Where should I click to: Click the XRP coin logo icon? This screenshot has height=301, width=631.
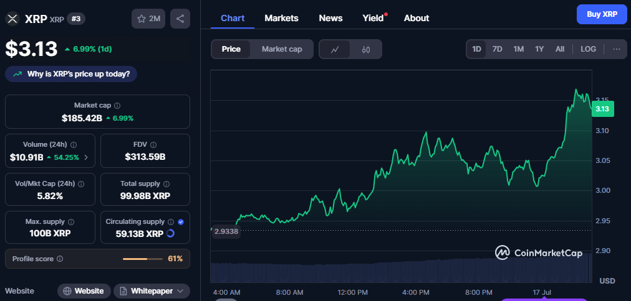[13, 19]
